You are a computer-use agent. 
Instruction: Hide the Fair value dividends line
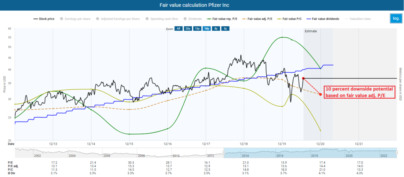coord(324,19)
